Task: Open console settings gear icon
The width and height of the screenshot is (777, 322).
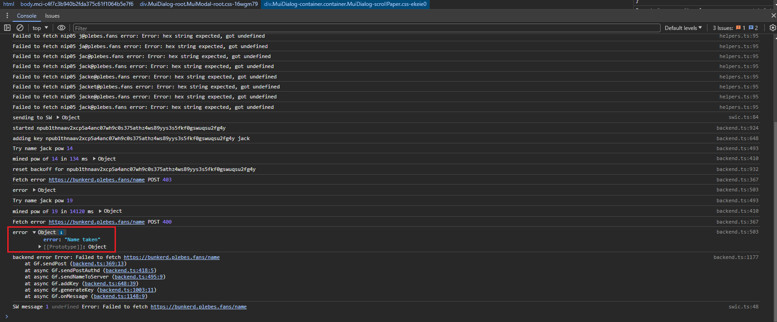Action: [772, 28]
